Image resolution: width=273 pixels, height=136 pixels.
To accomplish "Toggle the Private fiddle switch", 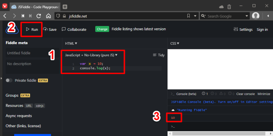I will pos(9,80).
